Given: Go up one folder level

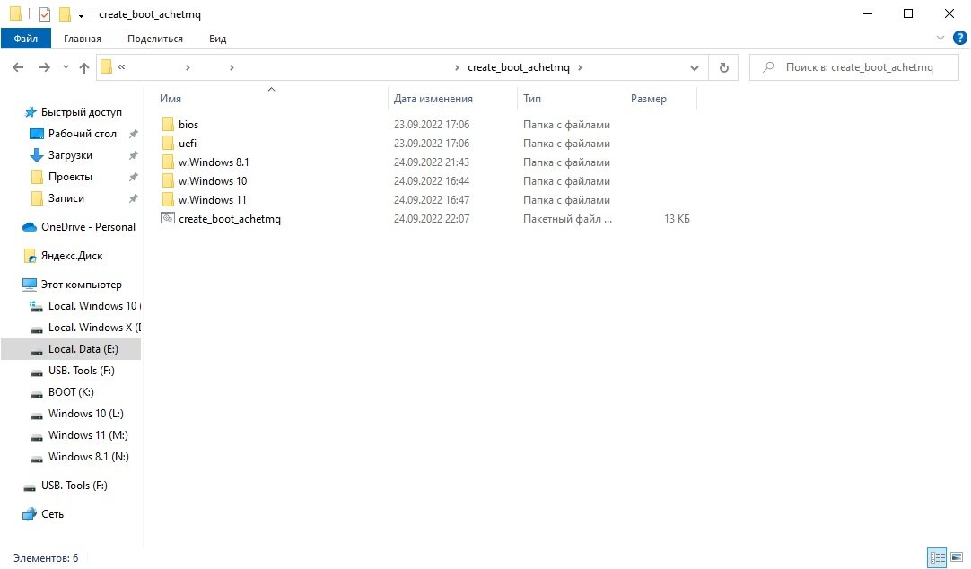Looking at the screenshot, I should 84,67.
